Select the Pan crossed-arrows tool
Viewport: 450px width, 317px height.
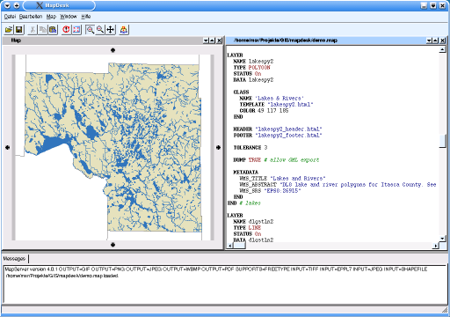coord(110,30)
